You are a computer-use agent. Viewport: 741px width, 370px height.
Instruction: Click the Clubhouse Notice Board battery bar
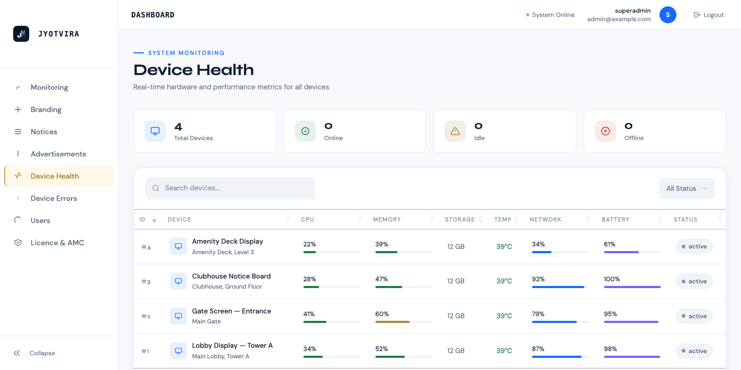pos(632,287)
